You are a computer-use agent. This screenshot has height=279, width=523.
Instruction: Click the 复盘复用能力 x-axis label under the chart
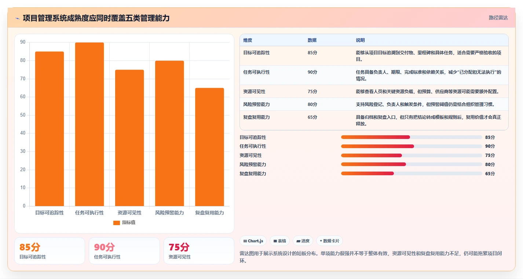click(209, 213)
